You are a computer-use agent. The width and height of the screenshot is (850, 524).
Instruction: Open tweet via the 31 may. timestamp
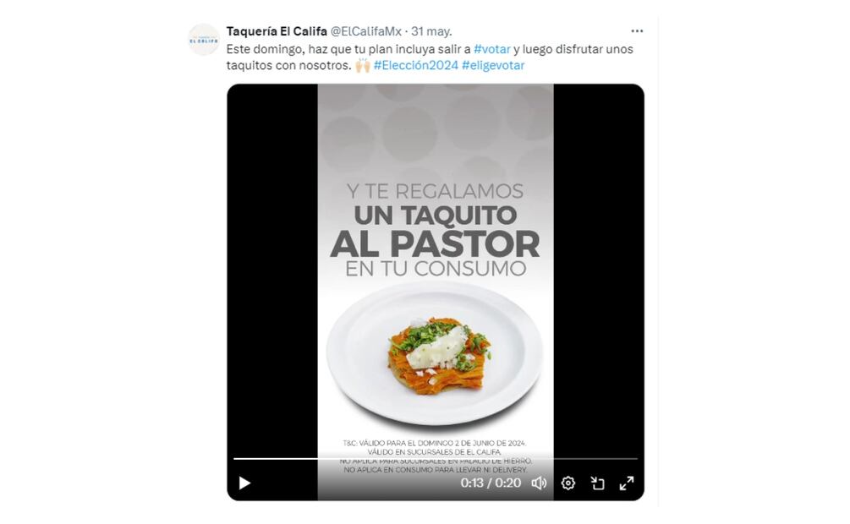[x=431, y=31]
